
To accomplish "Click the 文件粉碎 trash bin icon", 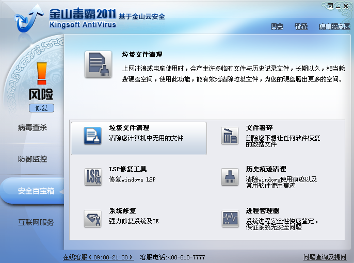I will (x=230, y=136).
